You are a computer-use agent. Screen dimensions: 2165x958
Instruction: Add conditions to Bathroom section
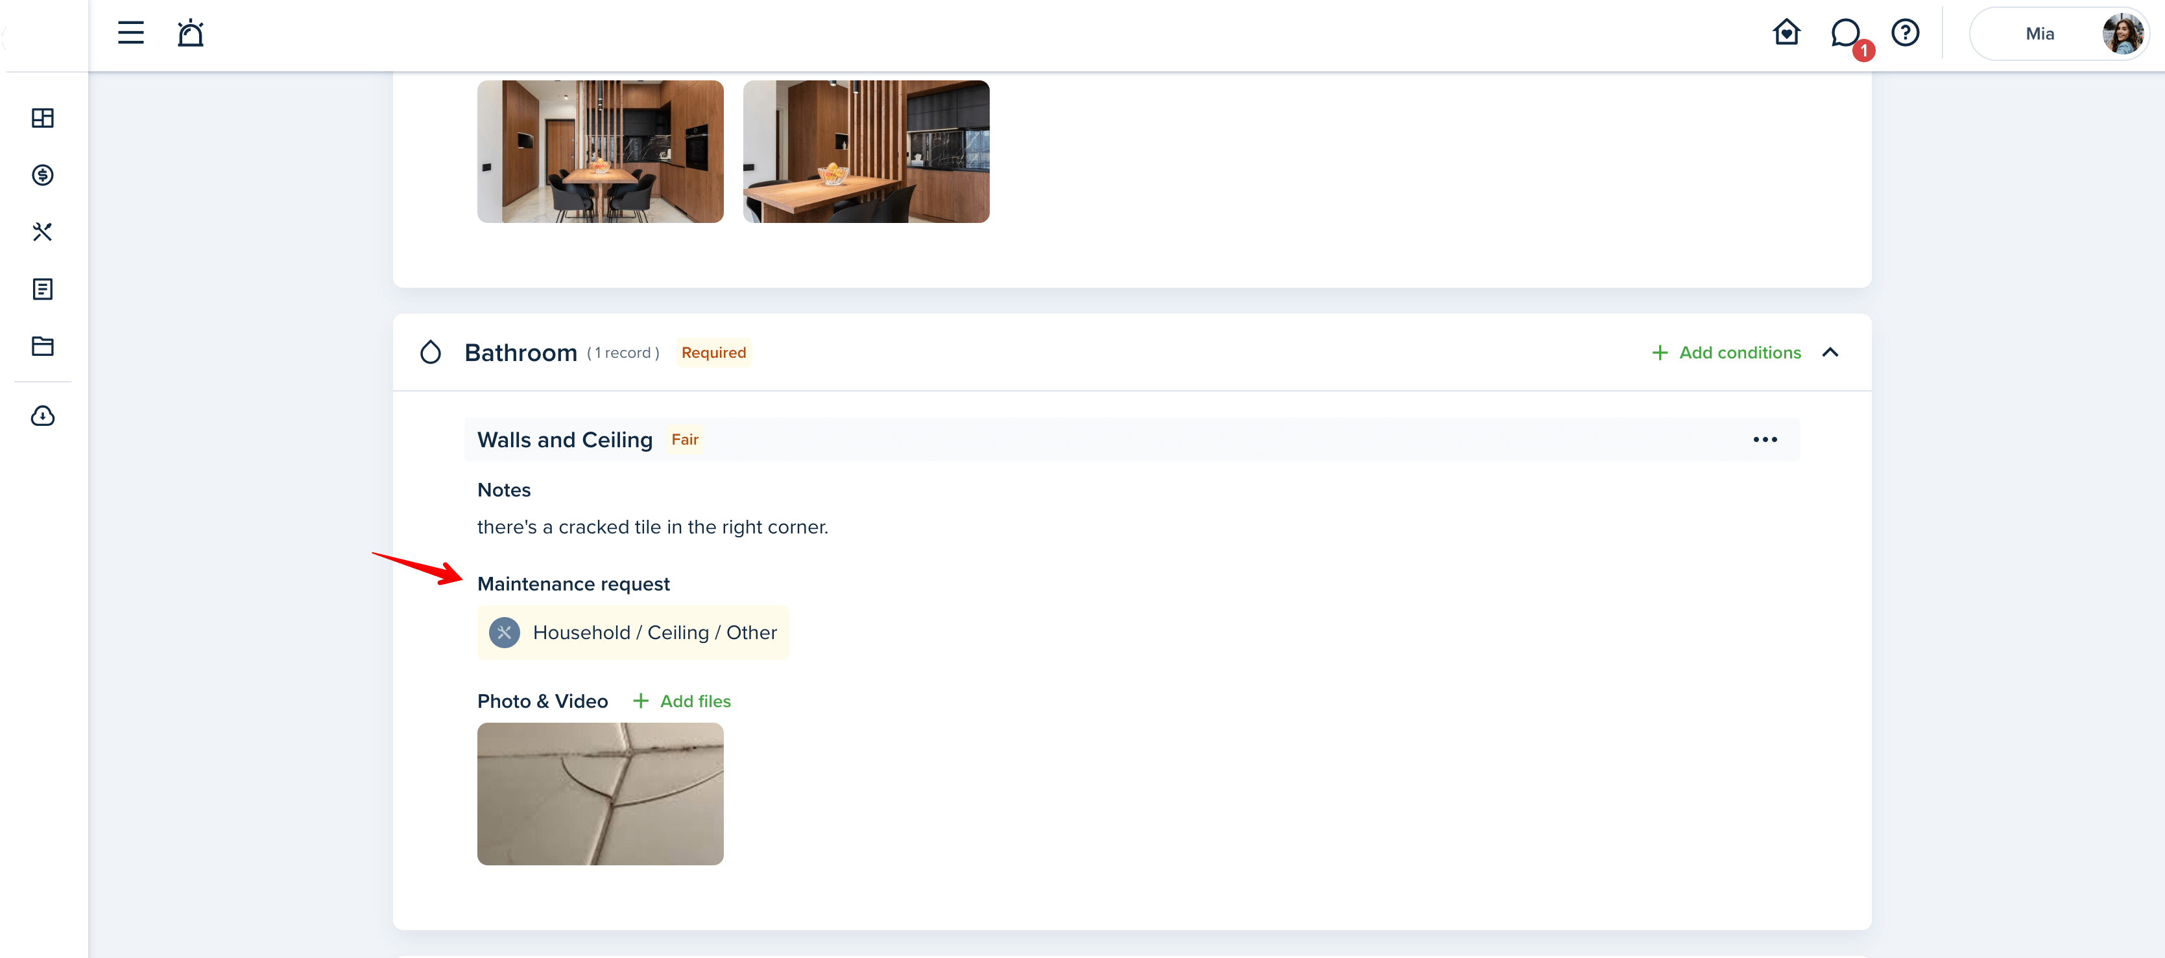click(x=1727, y=353)
